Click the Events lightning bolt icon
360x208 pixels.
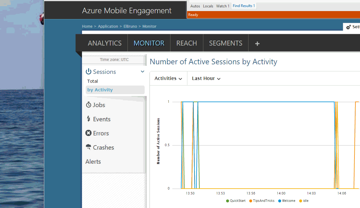88,119
